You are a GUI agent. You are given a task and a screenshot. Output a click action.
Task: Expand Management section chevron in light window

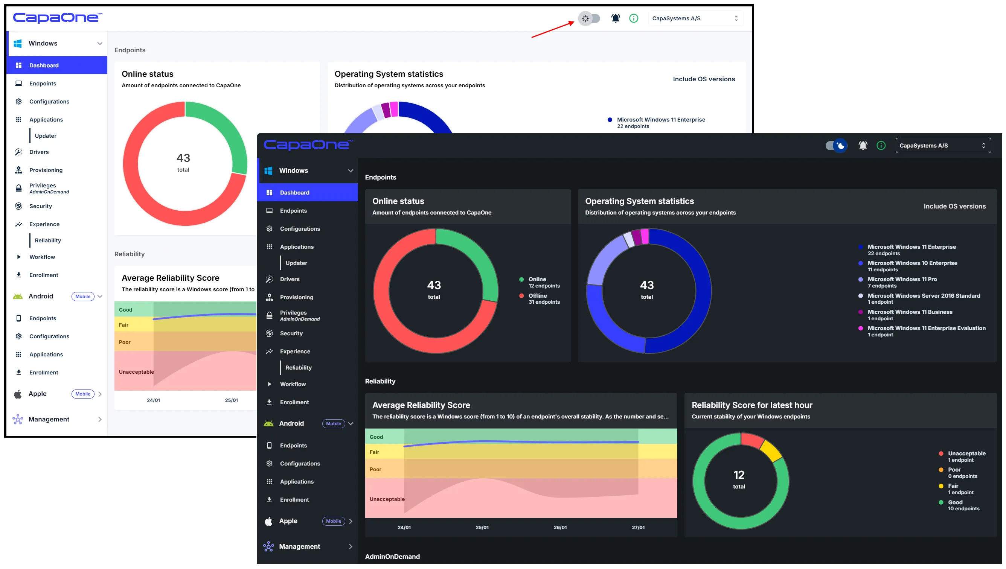pos(100,419)
